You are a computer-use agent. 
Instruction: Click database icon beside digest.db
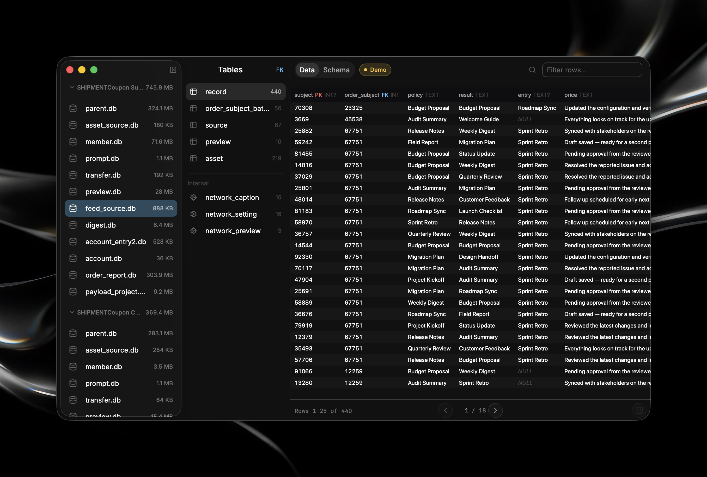tap(73, 225)
